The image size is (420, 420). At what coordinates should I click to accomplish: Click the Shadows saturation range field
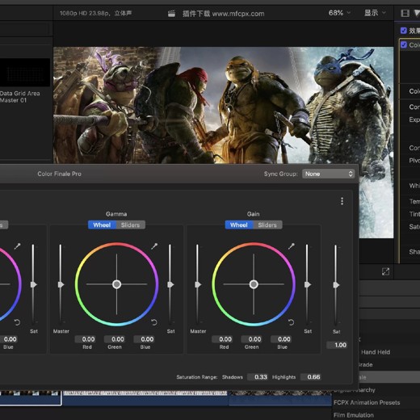pyautogui.click(x=258, y=377)
